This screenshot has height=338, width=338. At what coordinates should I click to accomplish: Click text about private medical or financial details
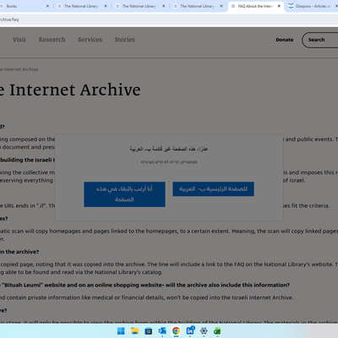coord(146,297)
